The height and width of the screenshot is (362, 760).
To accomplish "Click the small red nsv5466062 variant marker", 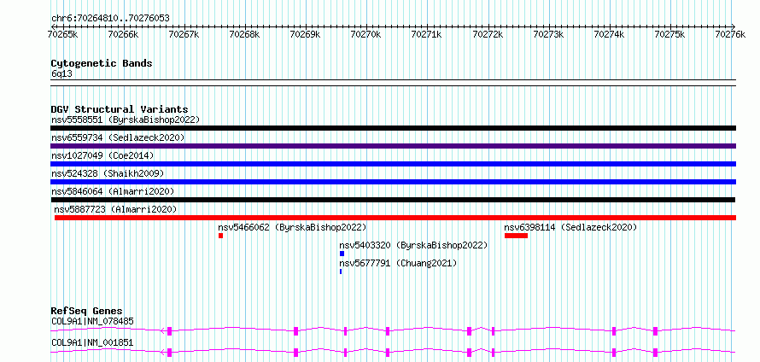I will pos(220,236).
